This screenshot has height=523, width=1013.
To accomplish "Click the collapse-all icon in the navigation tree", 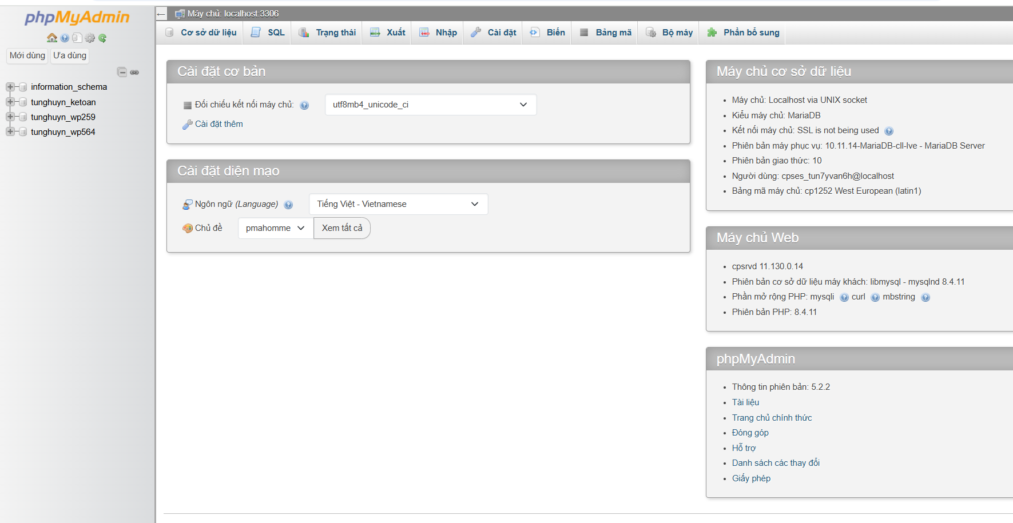I will point(122,72).
